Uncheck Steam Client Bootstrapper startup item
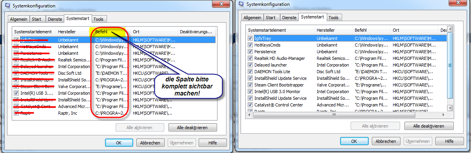471x153 pixels. pos(250,85)
